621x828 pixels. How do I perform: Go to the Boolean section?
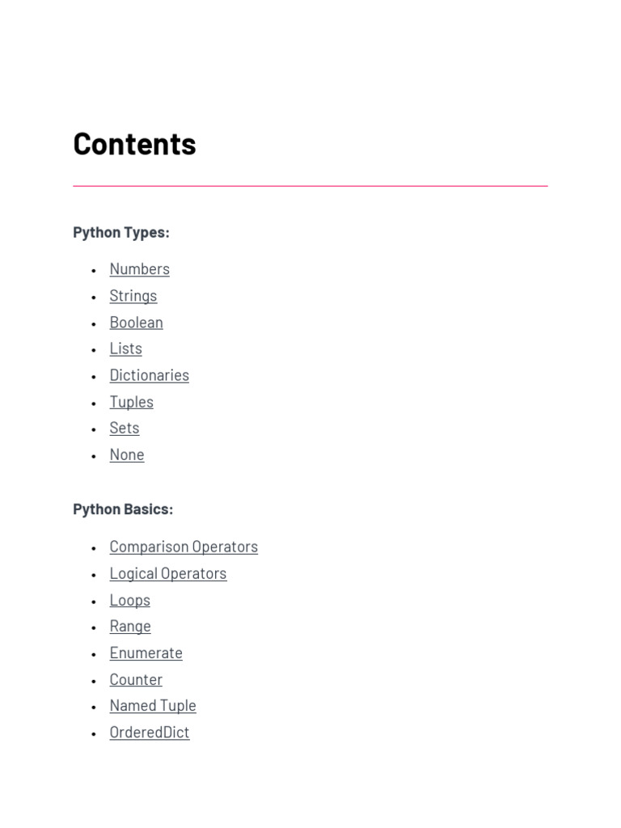point(136,323)
